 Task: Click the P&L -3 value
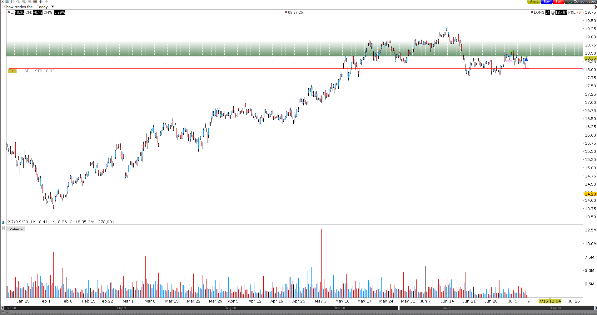579,12
